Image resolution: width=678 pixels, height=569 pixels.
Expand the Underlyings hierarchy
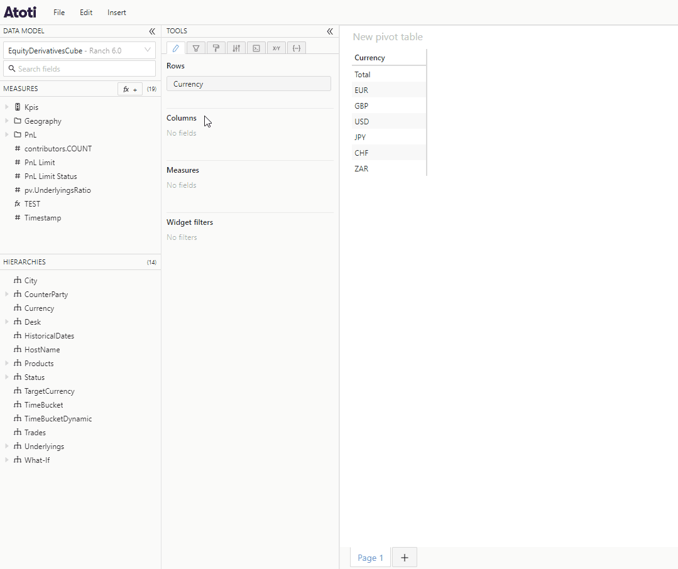click(6, 446)
